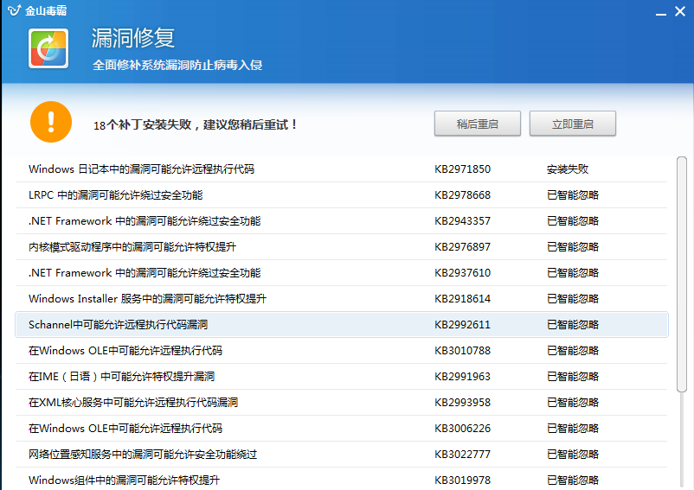
Task: Select the LRPC security bypass row
Action: tap(115, 195)
